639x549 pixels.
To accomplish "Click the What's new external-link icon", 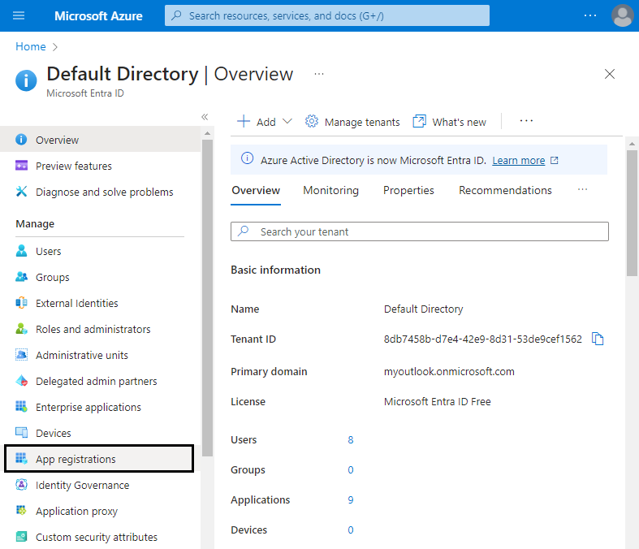I will click(x=419, y=122).
